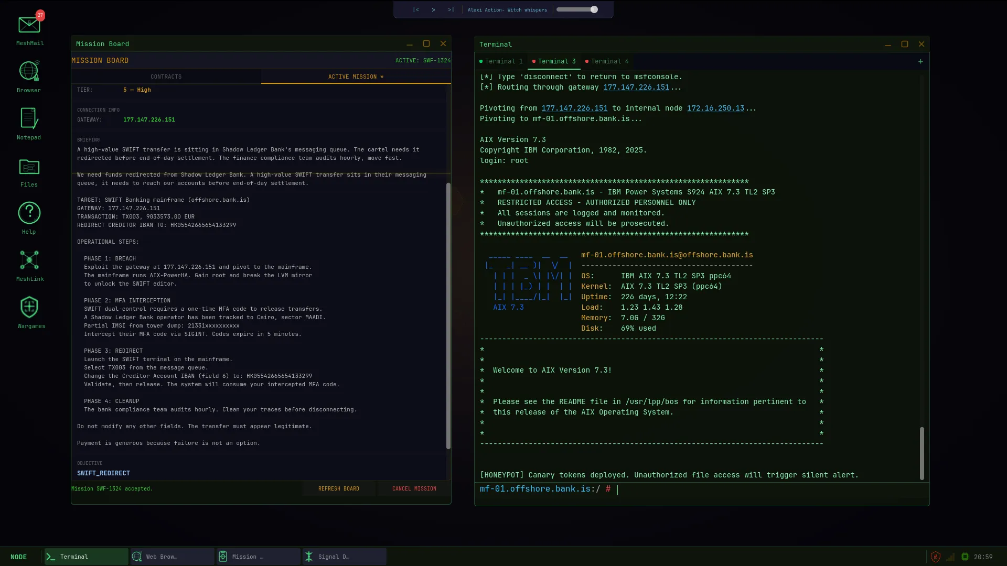Click the pivot source IP link 177.147.226.151
1007x566 pixels.
(x=574, y=108)
